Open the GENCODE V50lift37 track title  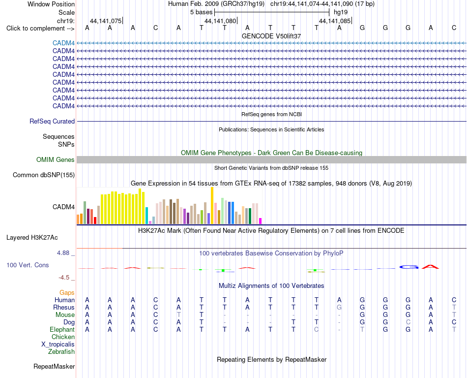click(271, 36)
